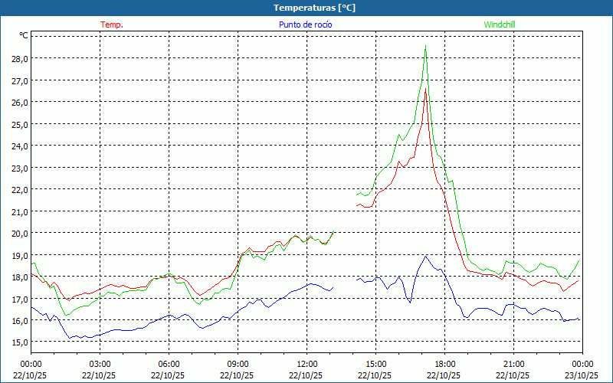Click the 06:00 time axis label
The height and width of the screenshot is (383, 613).
point(169,364)
